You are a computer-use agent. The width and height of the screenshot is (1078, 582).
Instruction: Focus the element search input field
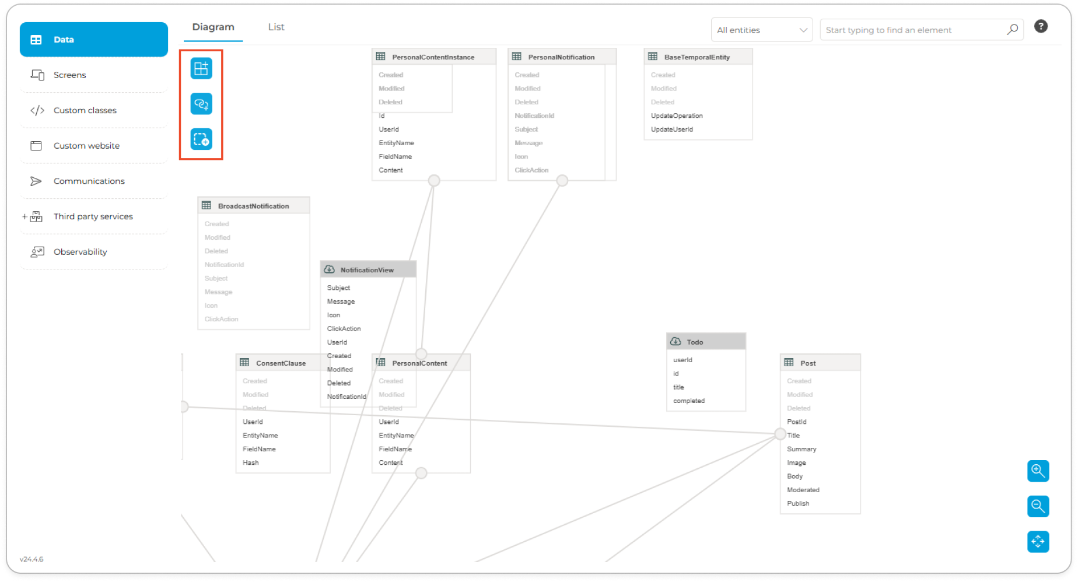[913, 30]
